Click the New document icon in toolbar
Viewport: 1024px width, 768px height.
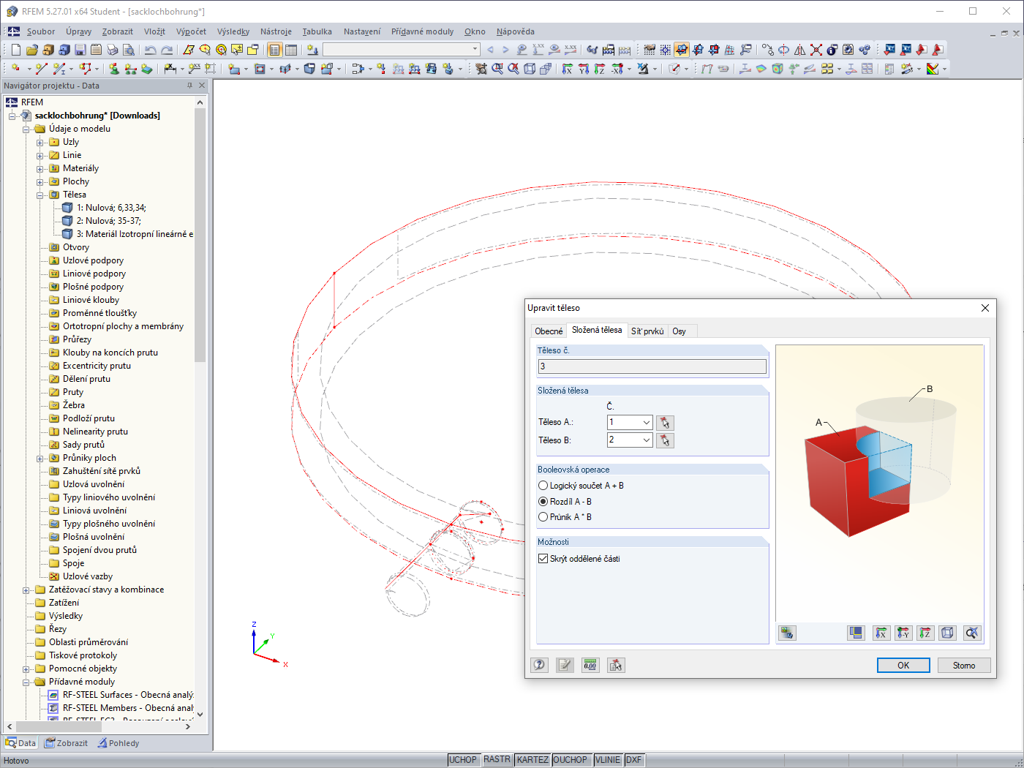(15, 50)
